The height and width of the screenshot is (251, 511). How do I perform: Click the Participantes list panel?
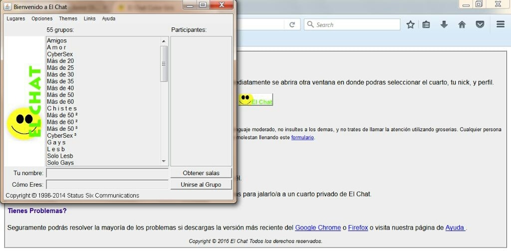(201, 101)
